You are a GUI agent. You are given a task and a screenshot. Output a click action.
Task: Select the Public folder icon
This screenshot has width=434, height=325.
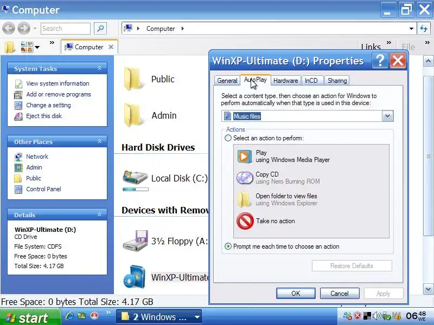133,79
